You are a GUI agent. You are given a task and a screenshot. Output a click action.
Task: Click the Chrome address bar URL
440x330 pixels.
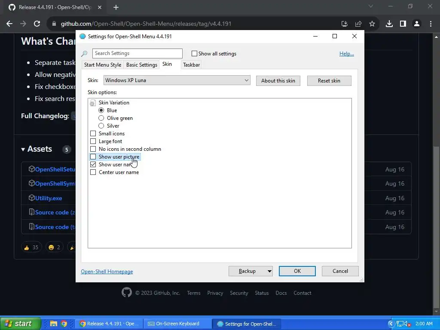[x=146, y=24]
